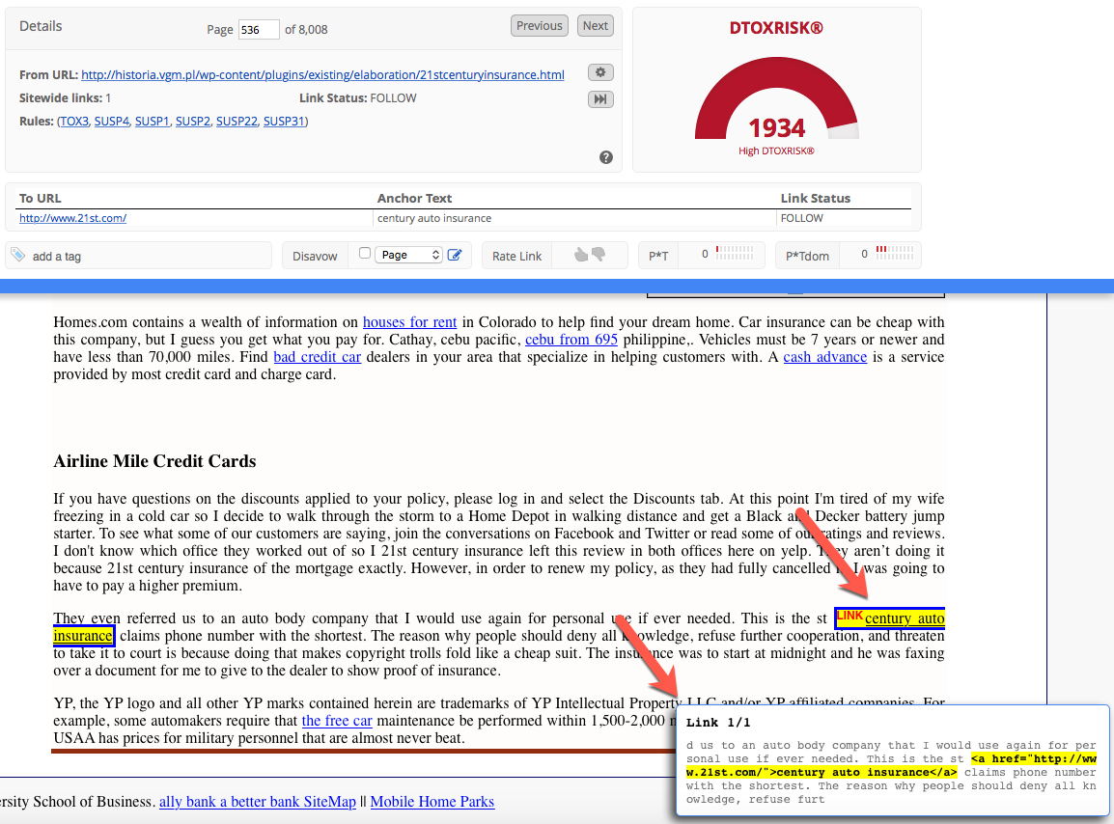The image size is (1114, 824).
Task: Click the Rate Link label
Action: coord(516,256)
